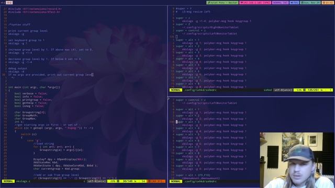Click the 'bool verbose = false;' line
Image resolution: width=335 pixels, height=188 pixels.
coord(31,93)
